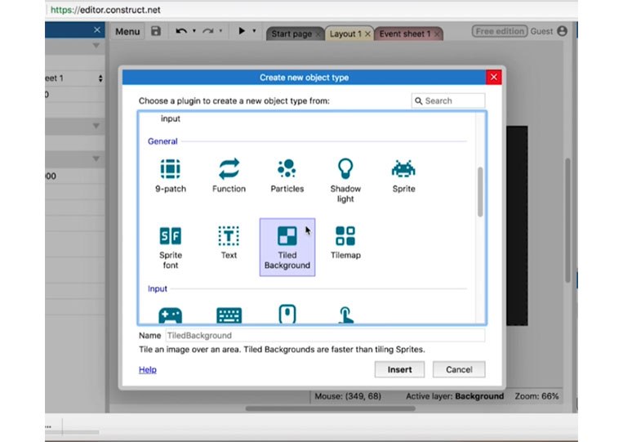Choose the Tilemap plugin icon
This screenshot has width=623, height=442.
[345, 236]
